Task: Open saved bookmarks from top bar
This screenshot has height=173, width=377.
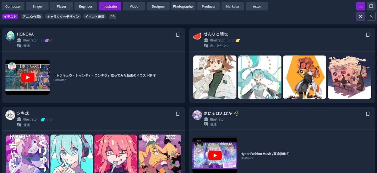Action: (x=371, y=6)
